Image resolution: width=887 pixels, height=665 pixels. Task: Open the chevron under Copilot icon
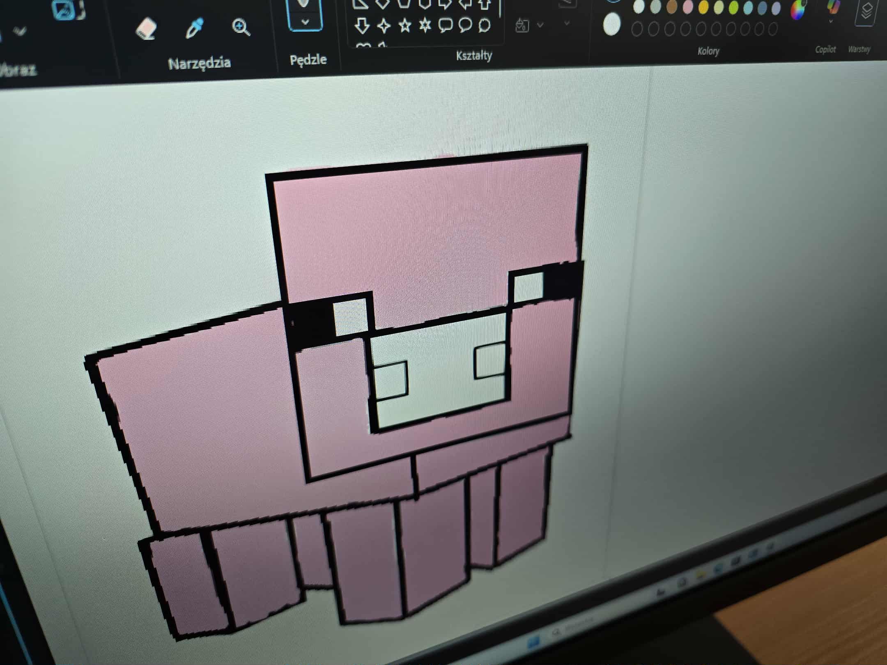point(831,21)
